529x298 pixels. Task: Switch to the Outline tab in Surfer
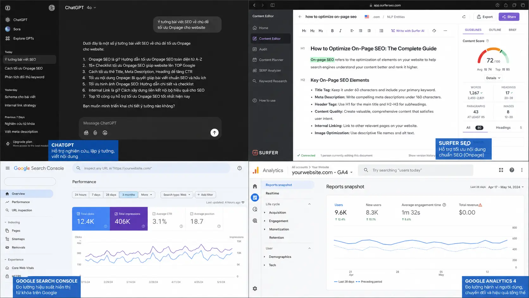click(495, 30)
